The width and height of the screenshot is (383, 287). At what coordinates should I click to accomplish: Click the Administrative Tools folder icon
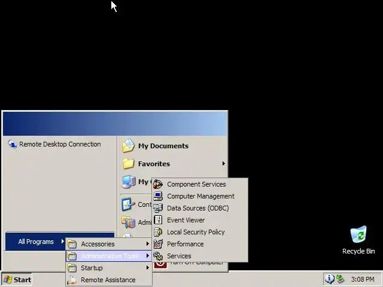tap(72, 256)
